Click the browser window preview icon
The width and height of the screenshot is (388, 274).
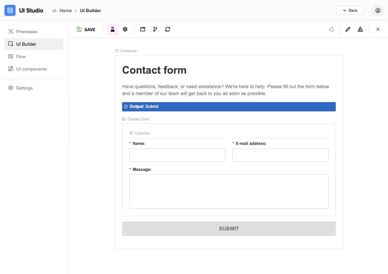[x=142, y=29]
